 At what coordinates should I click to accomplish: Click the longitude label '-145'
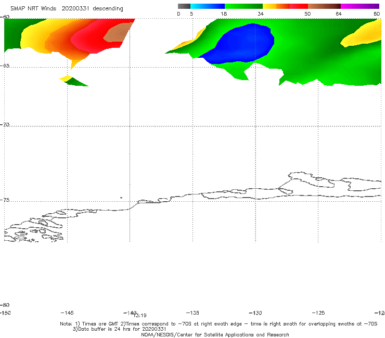pyautogui.click(x=67, y=313)
